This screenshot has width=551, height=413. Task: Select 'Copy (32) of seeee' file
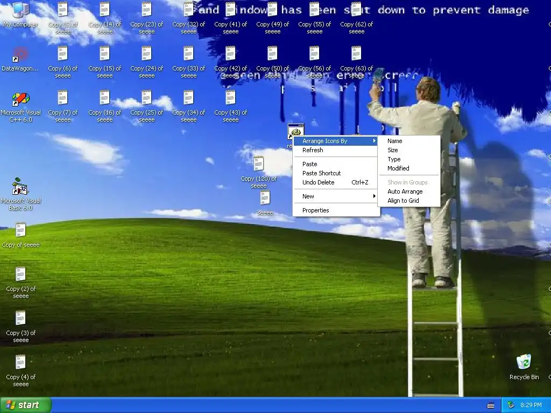(x=189, y=18)
